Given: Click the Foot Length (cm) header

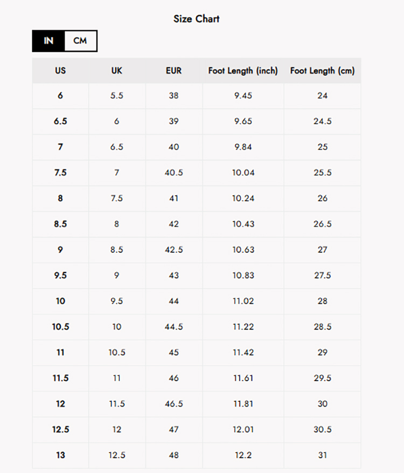Looking at the screenshot, I should pyautogui.click(x=322, y=71).
